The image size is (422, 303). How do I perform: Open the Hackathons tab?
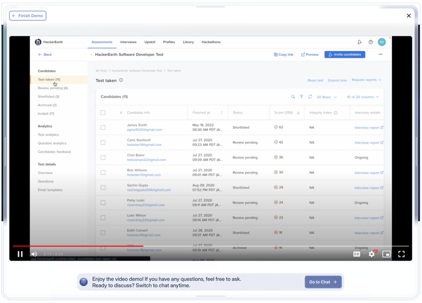click(211, 42)
